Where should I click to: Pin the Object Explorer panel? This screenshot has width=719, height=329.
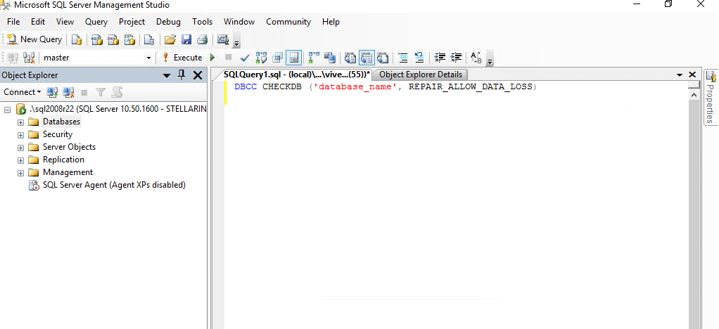click(x=182, y=75)
